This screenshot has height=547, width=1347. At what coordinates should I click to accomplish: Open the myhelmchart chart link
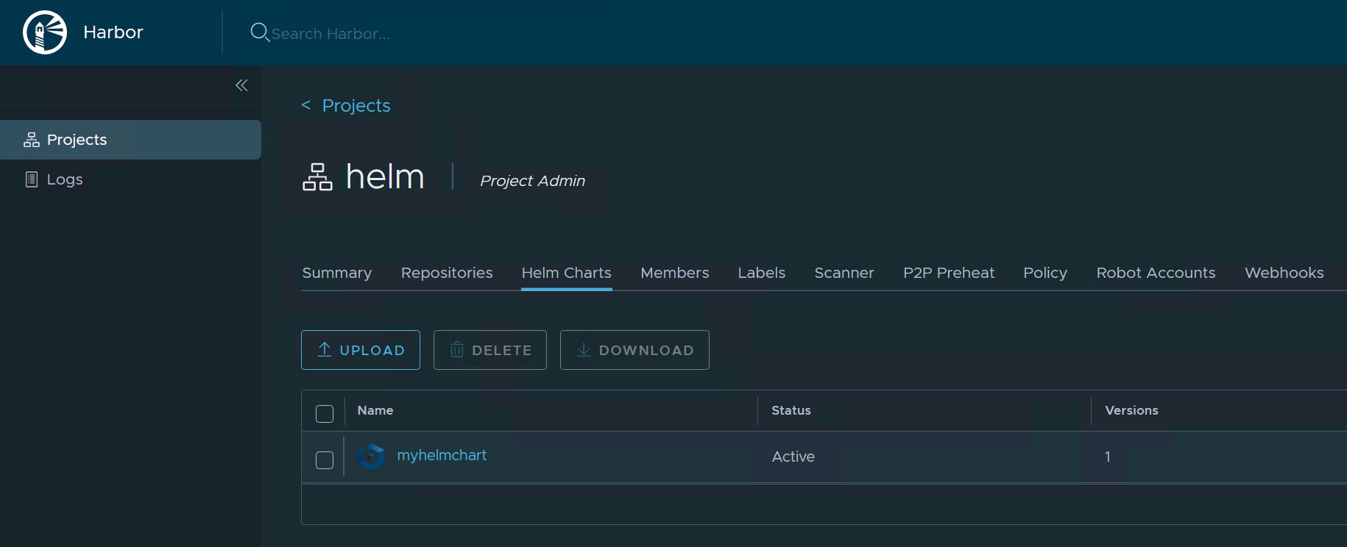pos(442,455)
